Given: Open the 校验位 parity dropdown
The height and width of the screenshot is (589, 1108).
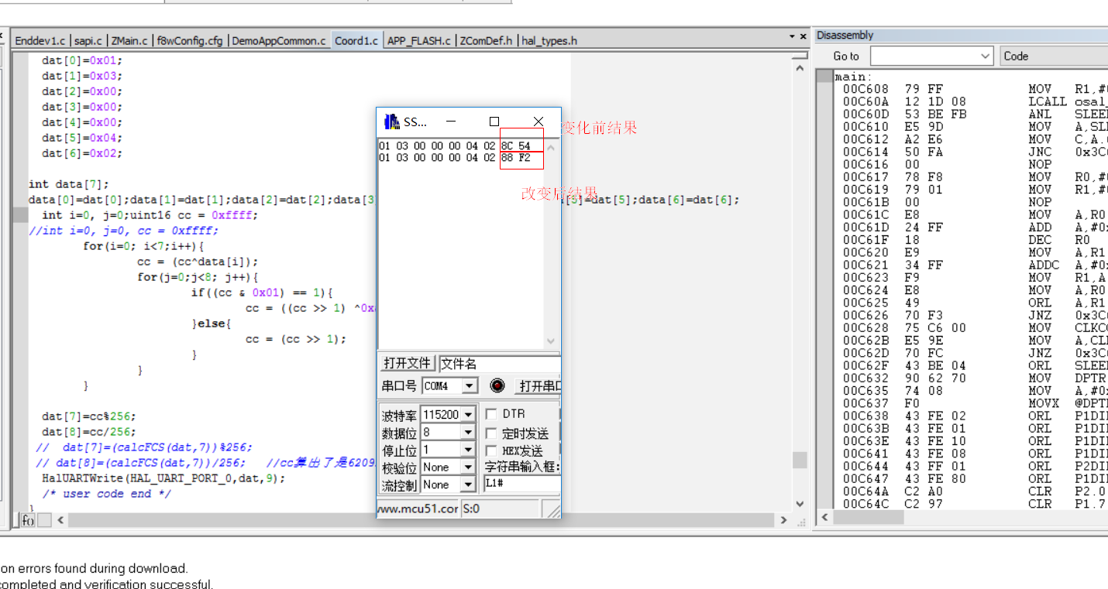Looking at the screenshot, I should point(468,467).
